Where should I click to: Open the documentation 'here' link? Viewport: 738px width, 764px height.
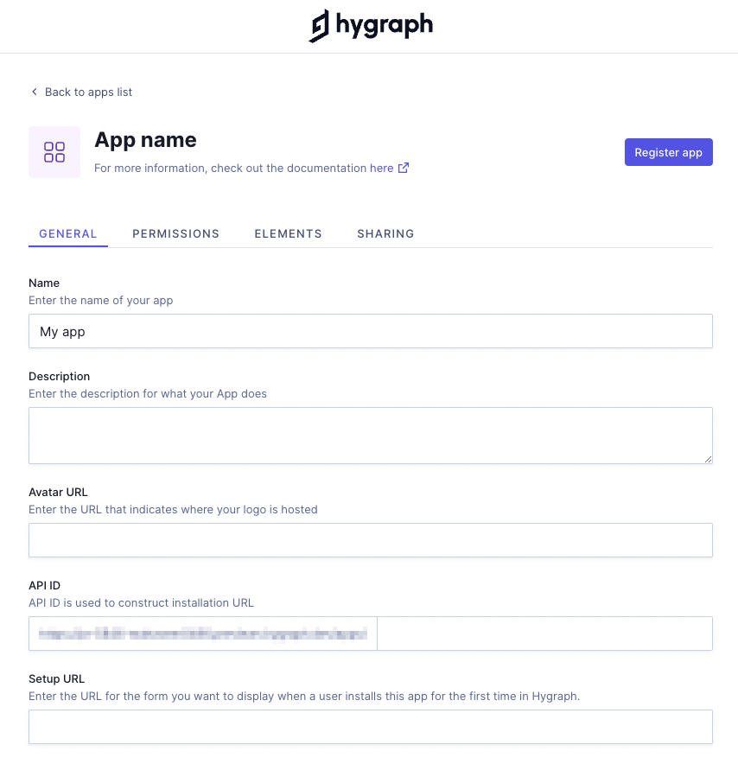(x=381, y=168)
